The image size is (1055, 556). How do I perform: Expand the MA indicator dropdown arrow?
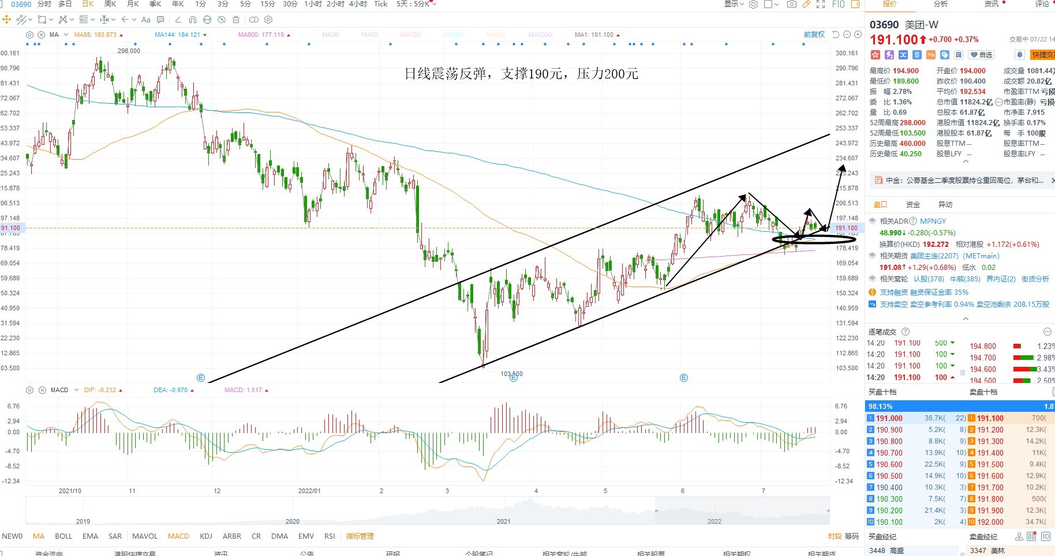(66, 35)
